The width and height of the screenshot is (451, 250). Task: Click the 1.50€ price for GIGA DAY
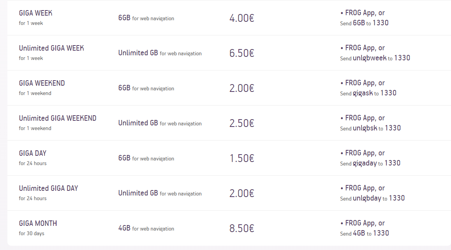click(x=241, y=158)
